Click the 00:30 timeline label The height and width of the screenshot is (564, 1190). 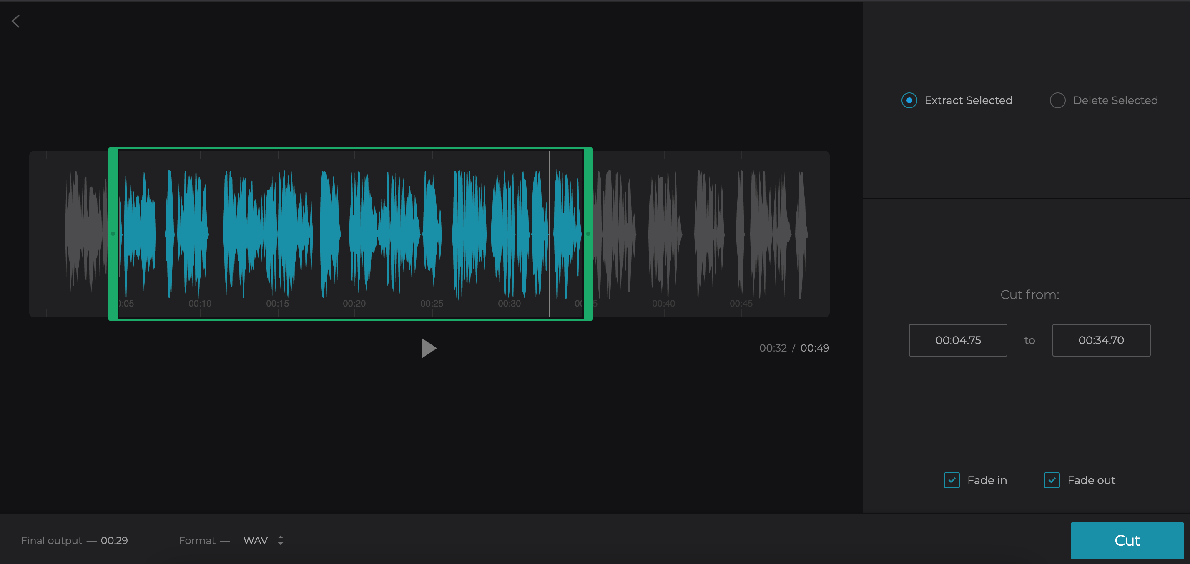point(509,303)
